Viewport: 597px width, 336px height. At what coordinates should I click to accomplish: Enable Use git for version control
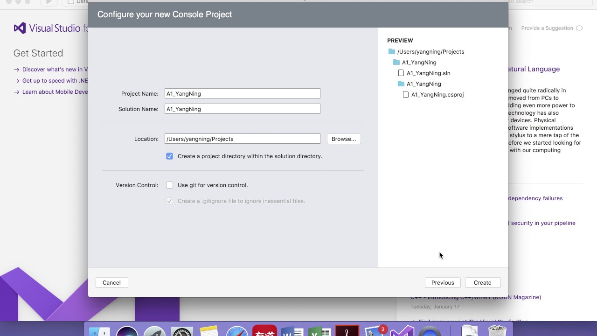pos(169,185)
